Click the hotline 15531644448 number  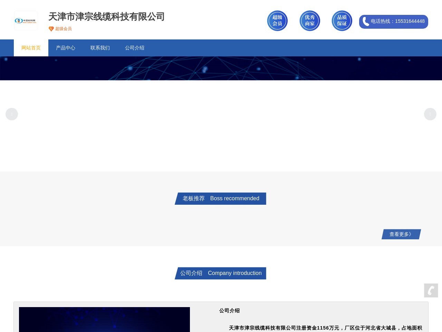click(410, 21)
